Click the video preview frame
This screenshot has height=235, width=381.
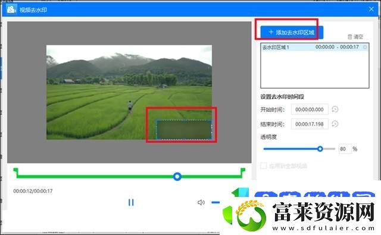tap(129, 92)
